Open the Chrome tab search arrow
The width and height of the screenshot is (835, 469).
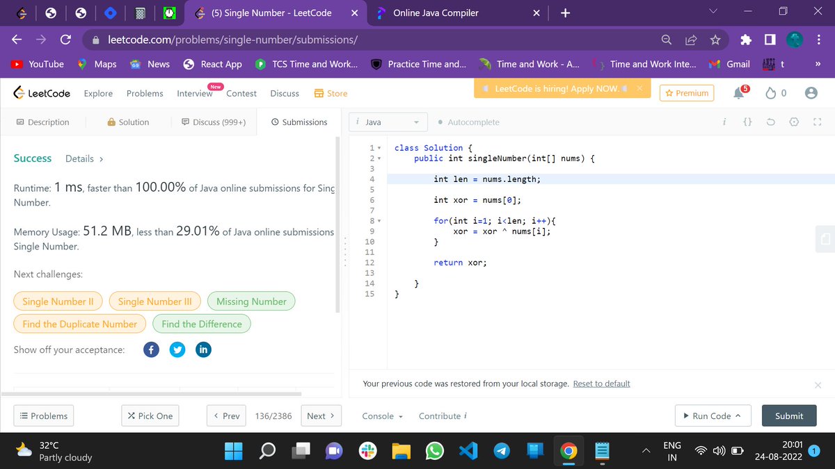tap(712, 13)
